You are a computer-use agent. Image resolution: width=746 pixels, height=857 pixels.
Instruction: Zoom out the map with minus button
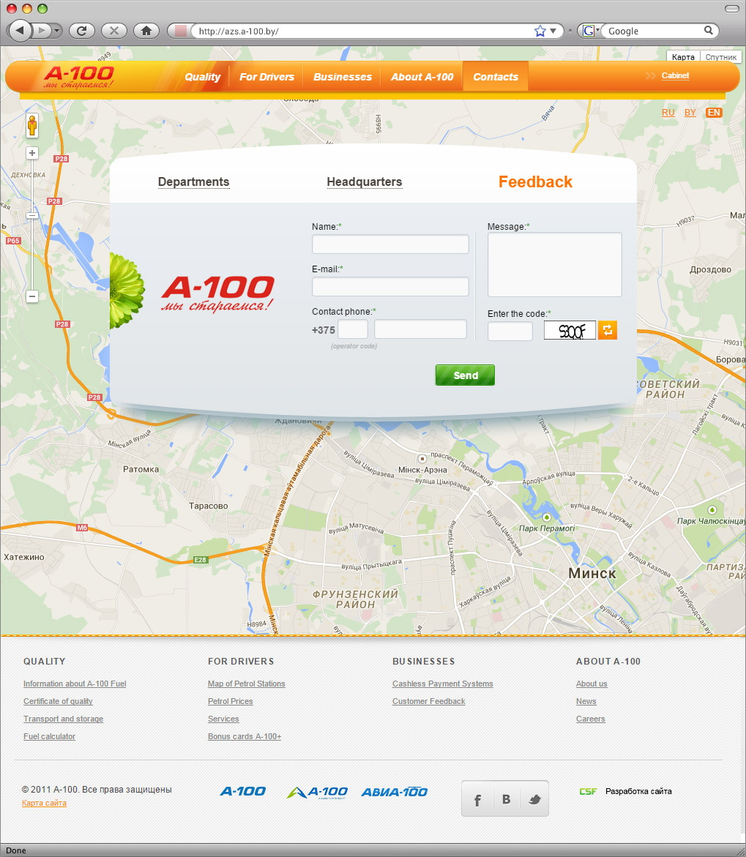(x=32, y=296)
